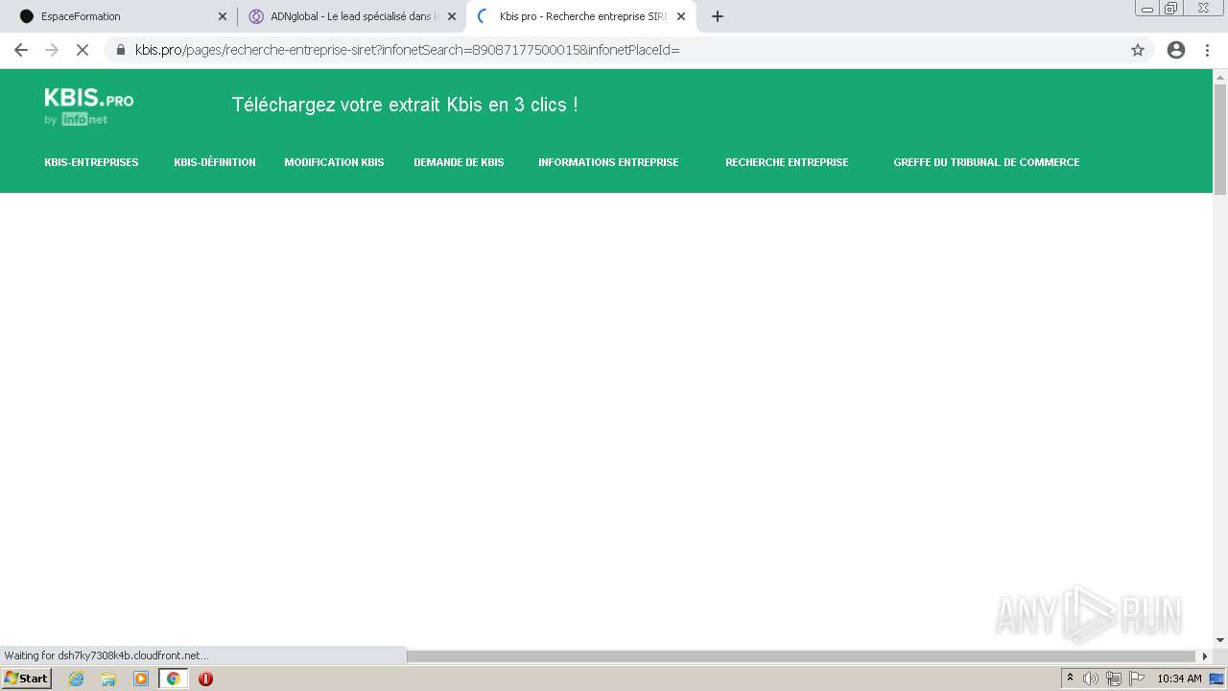Open RECHERCHE ENTREPRISE menu item
This screenshot has width=1228, height=691.
pos(787,162)
